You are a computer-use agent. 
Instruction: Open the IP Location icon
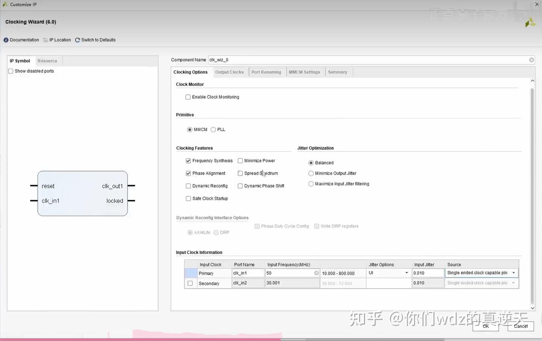pos(45,40)
